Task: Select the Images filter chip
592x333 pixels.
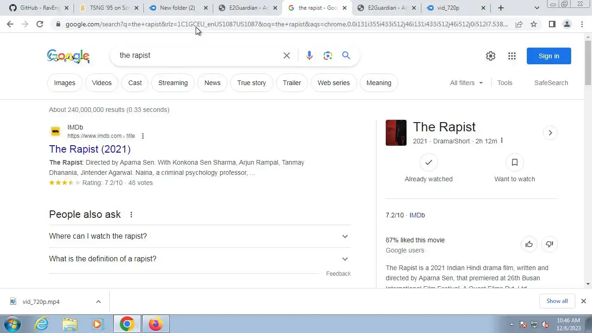Action: (x=65, y=83)
